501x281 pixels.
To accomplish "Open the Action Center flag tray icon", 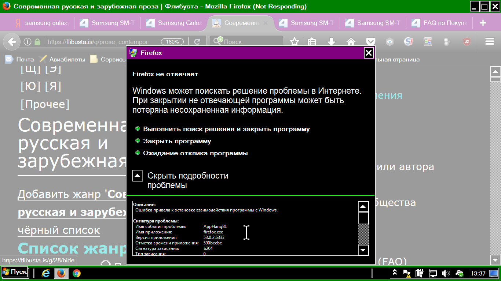I will point(407,273).
